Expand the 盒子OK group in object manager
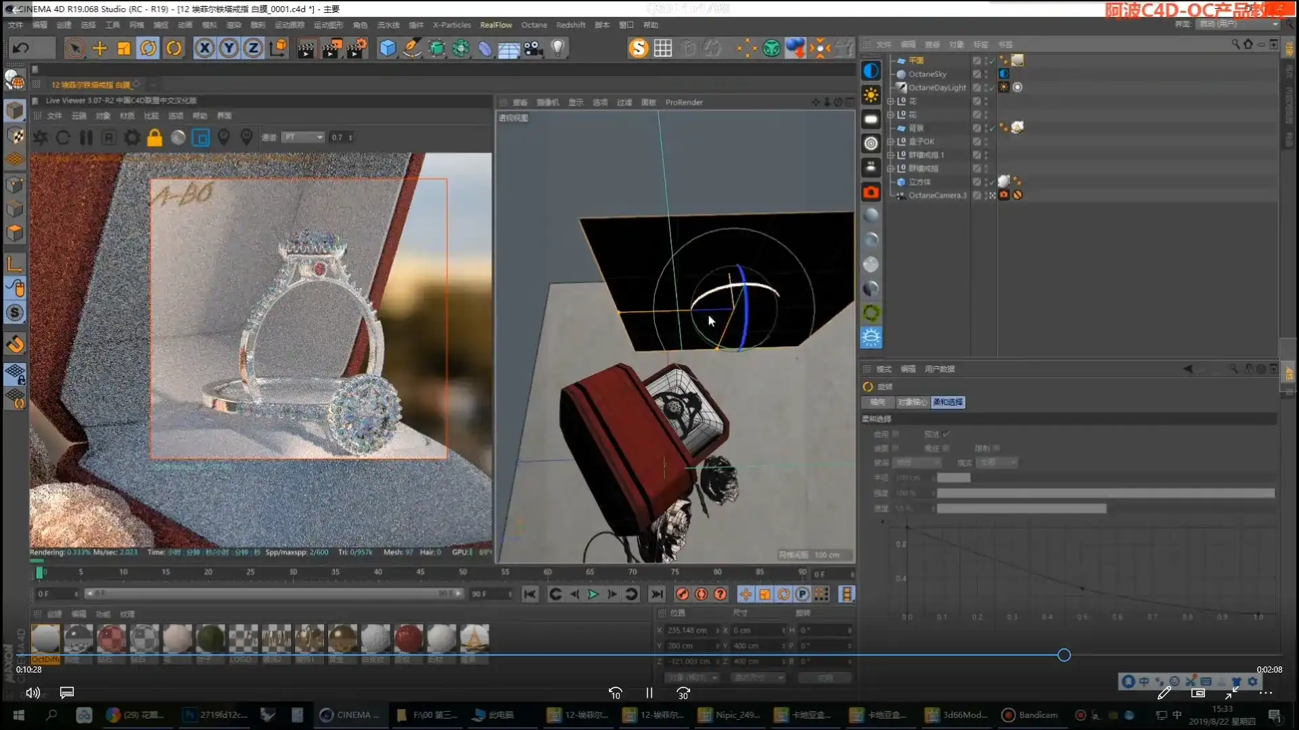Screen dimensions: 1299x730 click(x=890, y=141)
